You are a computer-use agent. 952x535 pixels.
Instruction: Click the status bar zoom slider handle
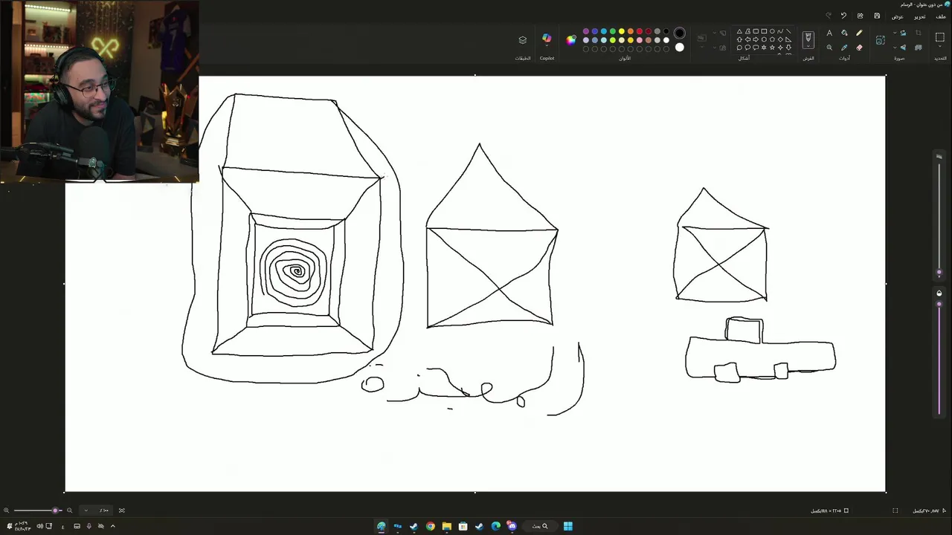click(55, 510)
